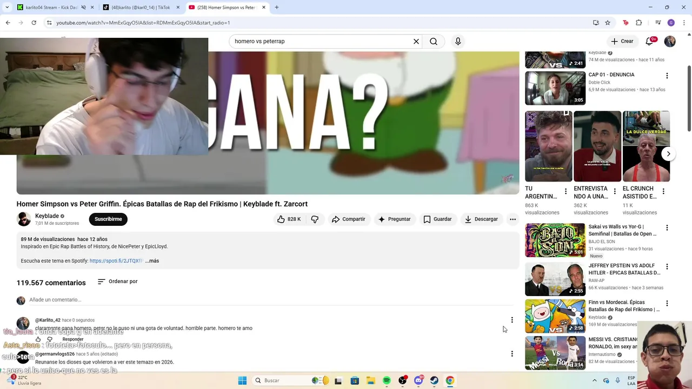The image size is (692, 389).
Task: Open the Ordenar por sort dropdown
Action: [117, 281]
